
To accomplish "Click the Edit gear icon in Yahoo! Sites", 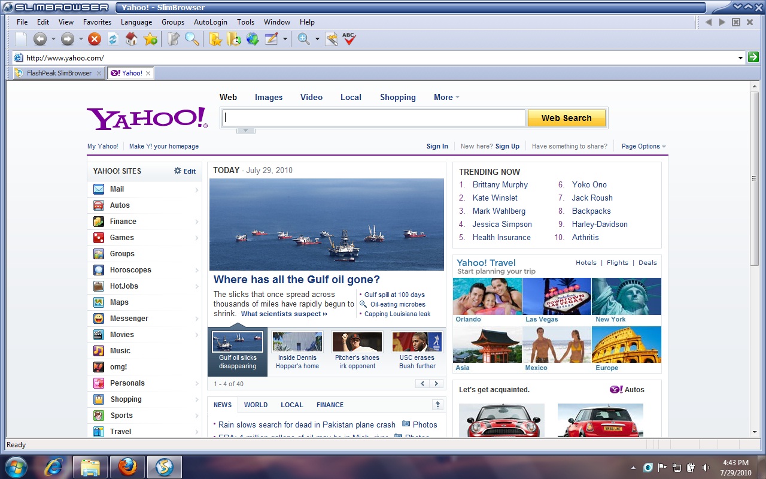I will point(177,171).
